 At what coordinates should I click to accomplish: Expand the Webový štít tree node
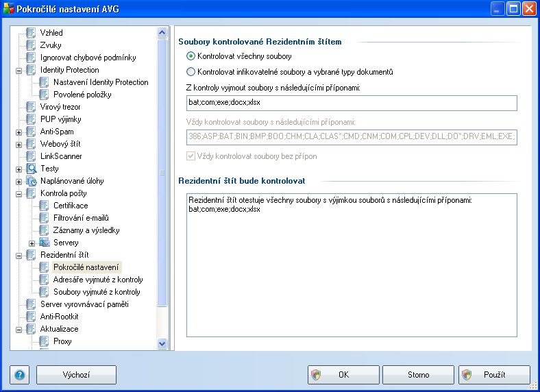coord(19,145)
